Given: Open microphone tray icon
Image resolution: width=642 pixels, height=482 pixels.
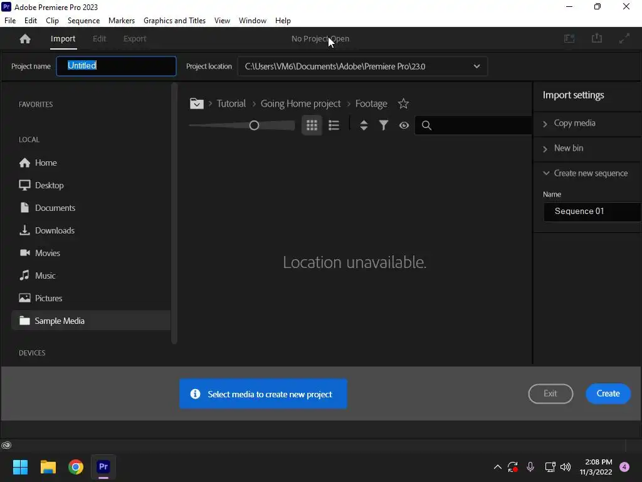Looking at the screenshot, I should coord(530,467).
